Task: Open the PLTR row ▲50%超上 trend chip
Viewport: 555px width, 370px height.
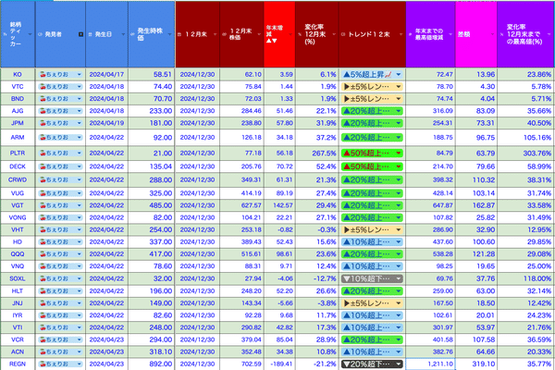Action: 372,154
